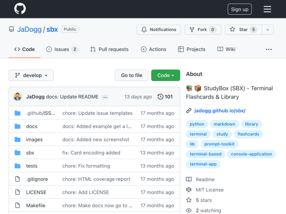The image size is (286, 214).
Task: Open the hamburger navigation menu
Action: coord(267,9)
